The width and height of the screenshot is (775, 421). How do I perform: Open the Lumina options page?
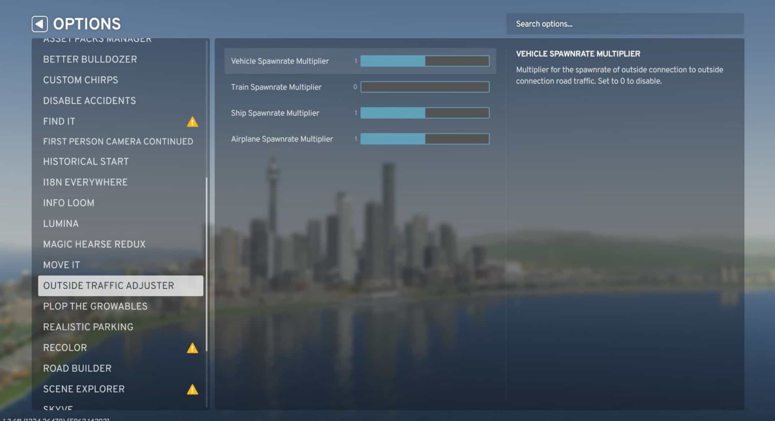[61, 224]
